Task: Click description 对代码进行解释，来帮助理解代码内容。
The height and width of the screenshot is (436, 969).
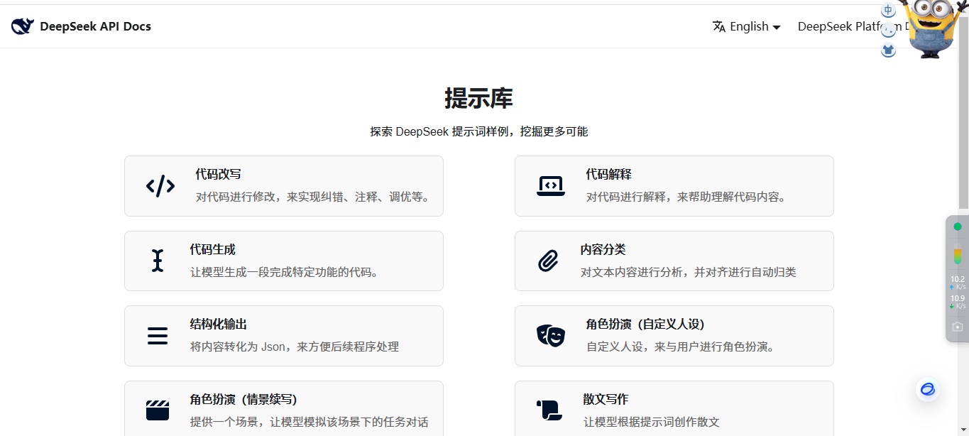Action: (686, 197)
